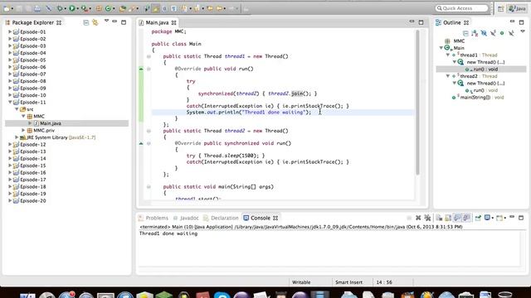Expand JRE System Library node
The image size is (531, 298).
pyautogui.click(x=17, y=137)
